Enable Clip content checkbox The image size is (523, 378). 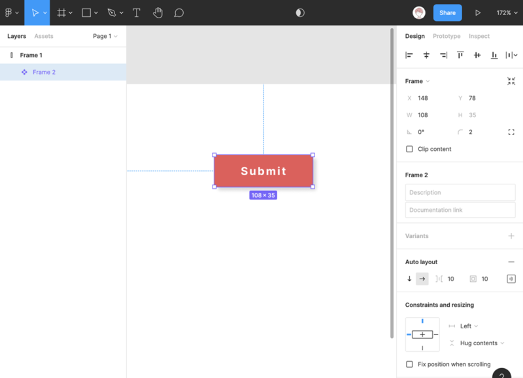click(410, 149)
